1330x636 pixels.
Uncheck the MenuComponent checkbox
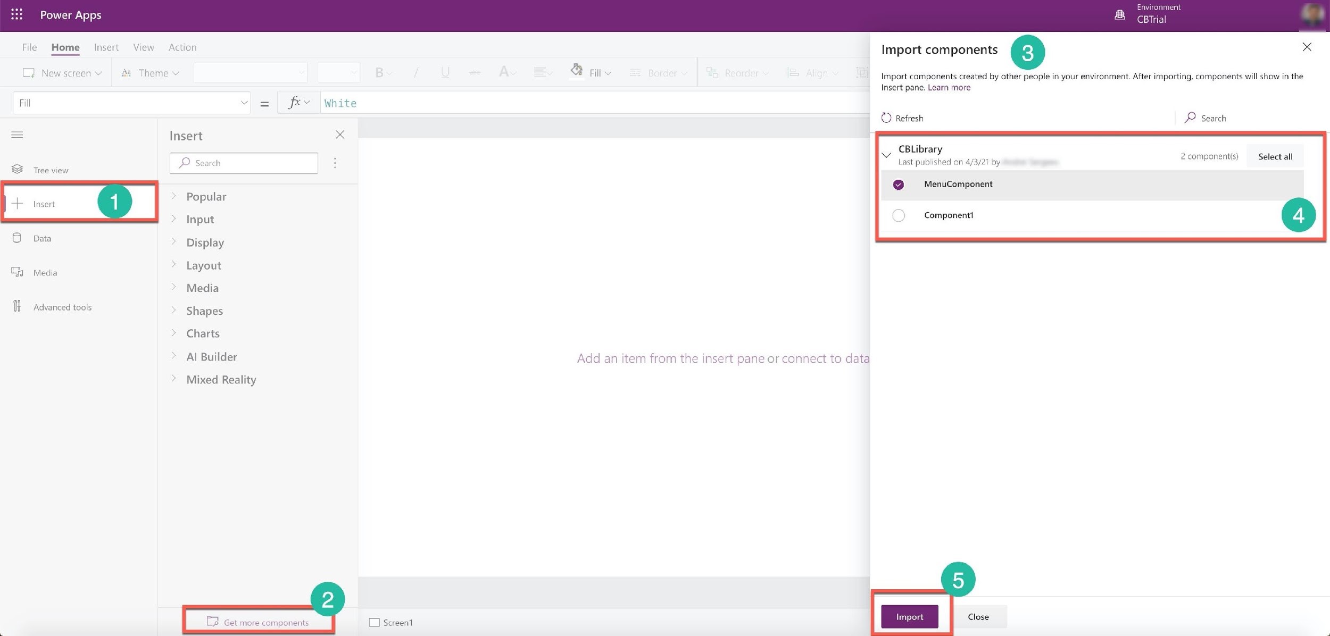pyautogui.click(x=899, y=185)
